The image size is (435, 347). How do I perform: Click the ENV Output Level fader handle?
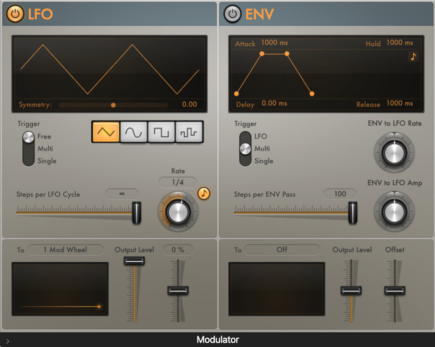tap(351, 290)
